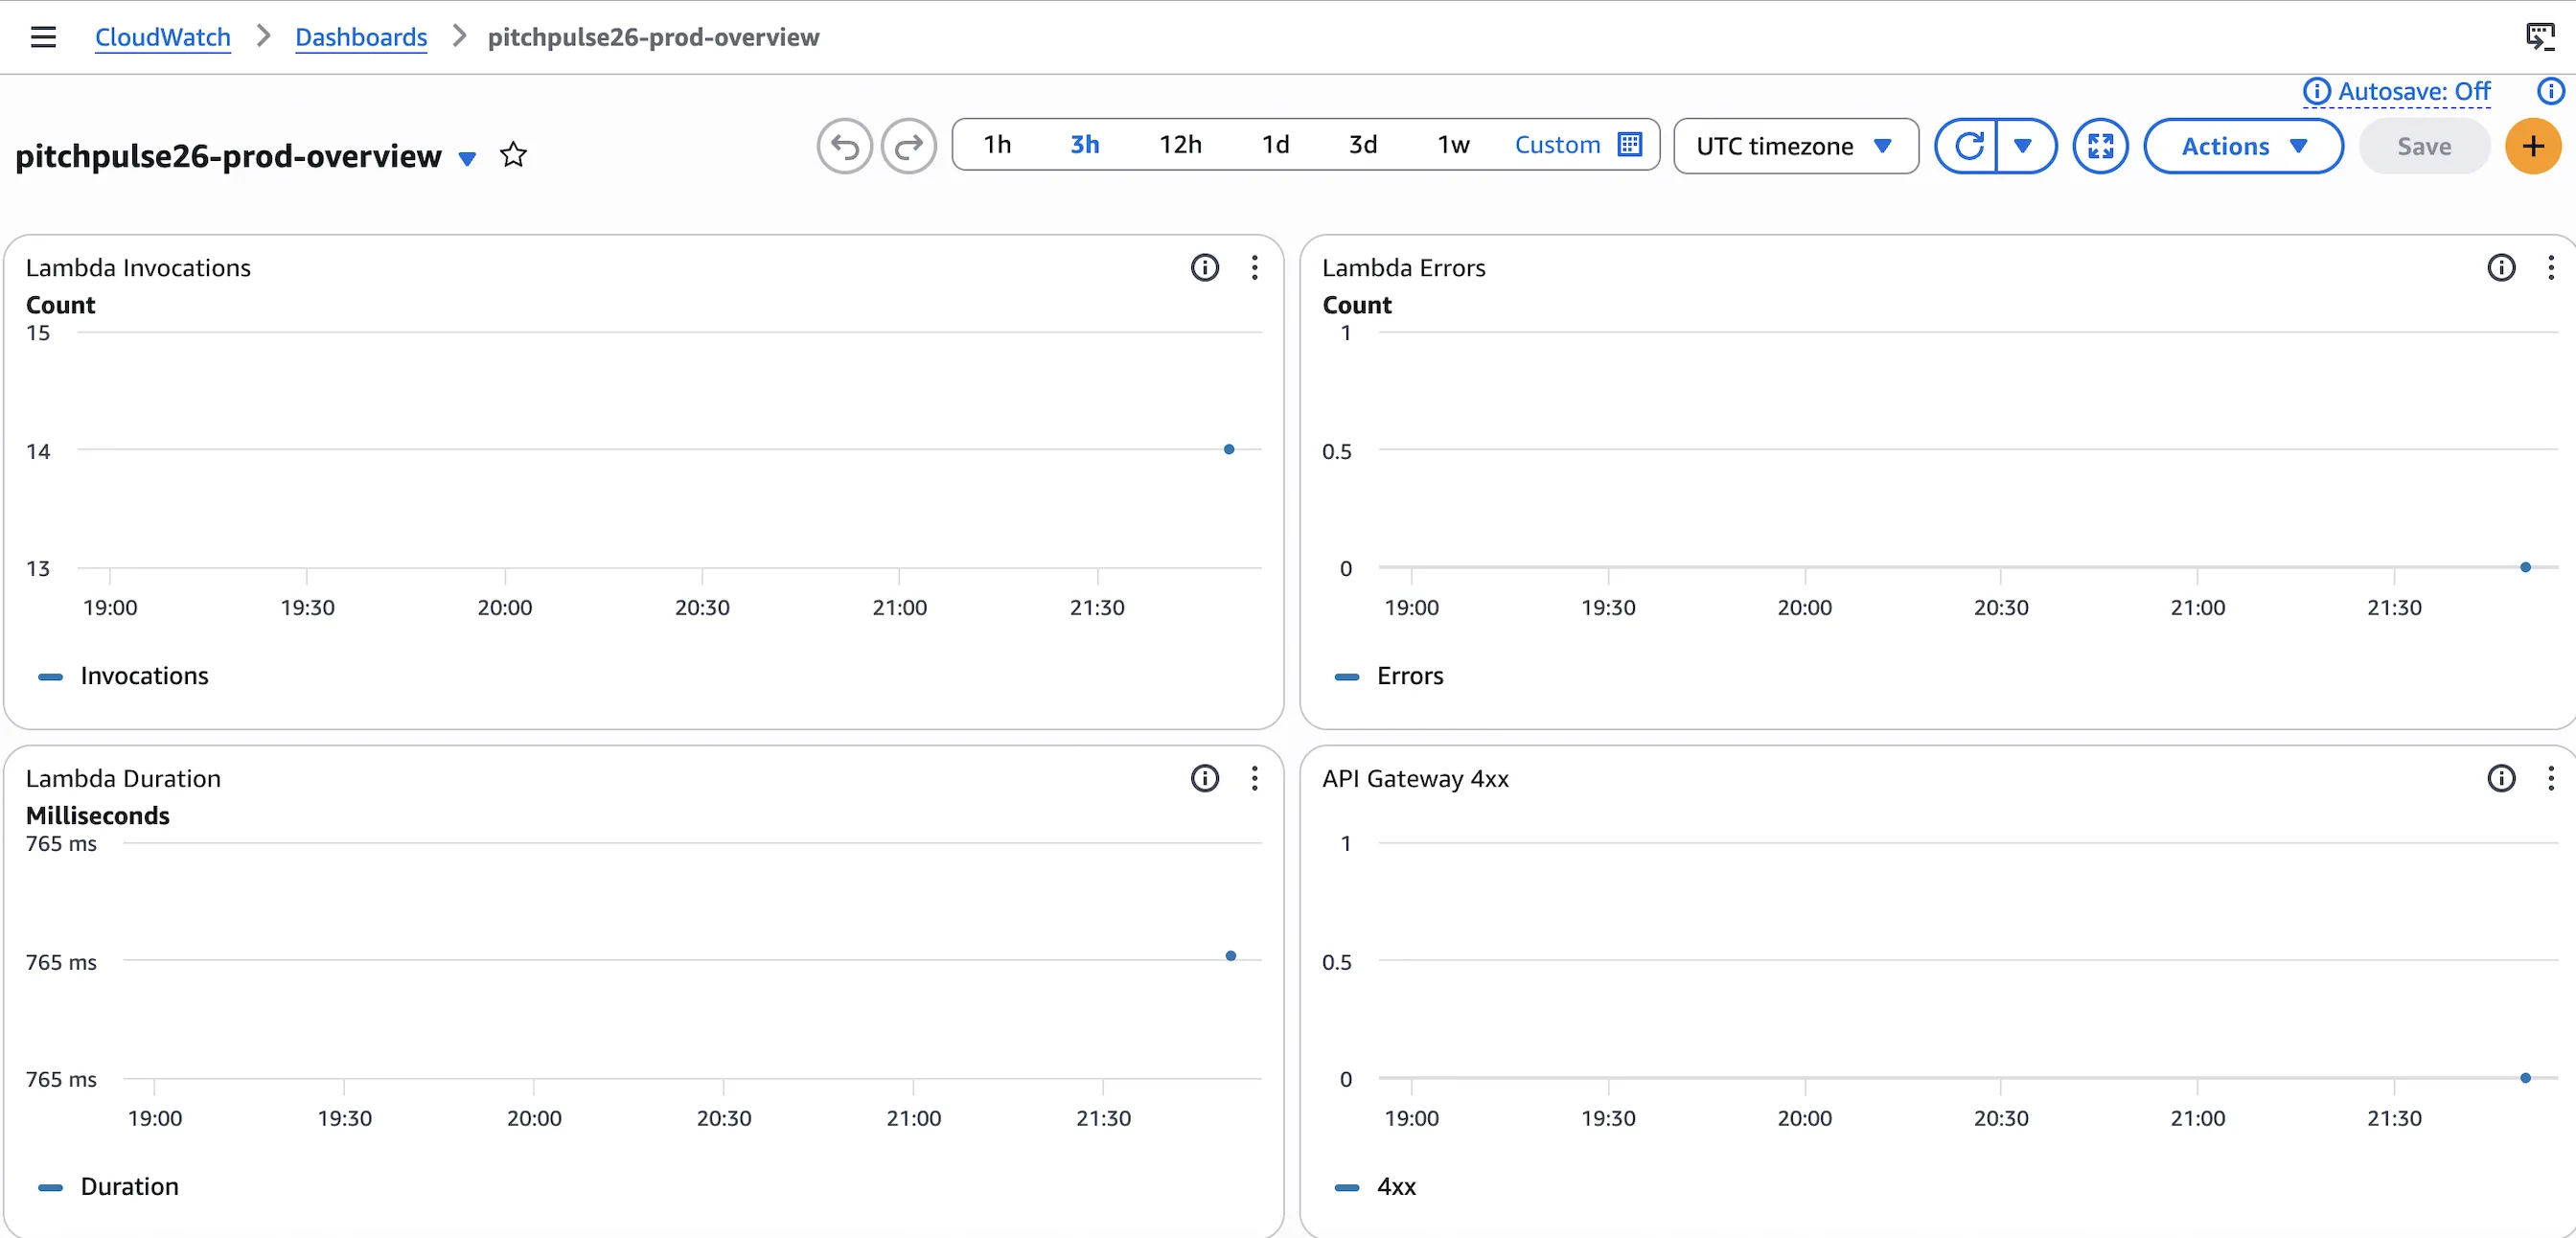Show info for Lambda Invocations widget
The image size is (2576, 1238).
(x=1205, y=267)
